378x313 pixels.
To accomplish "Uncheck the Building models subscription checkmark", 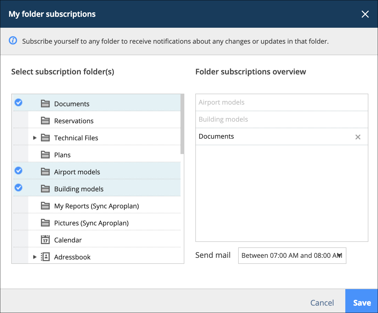I will pyautogui.click(x=18, y=188).
